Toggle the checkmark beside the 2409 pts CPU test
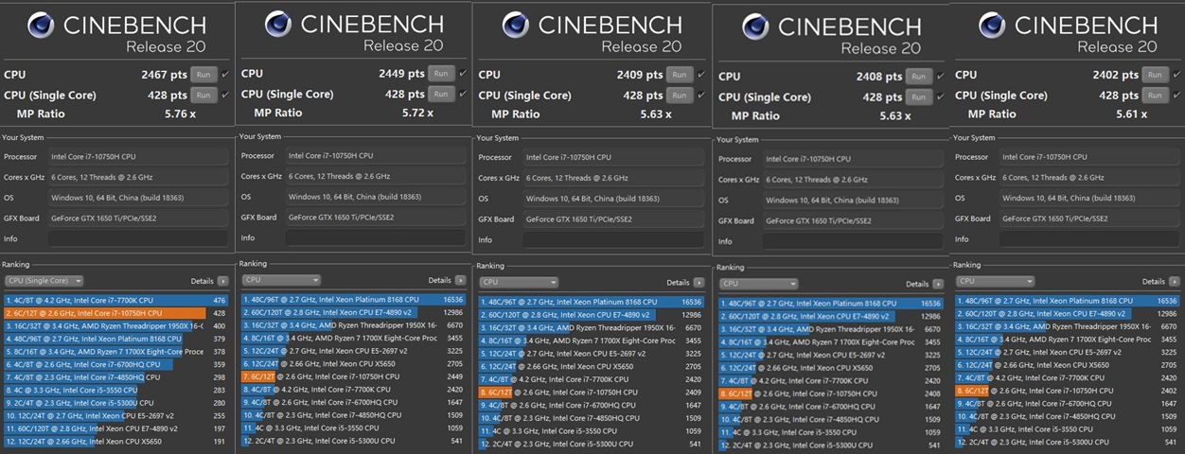This screenshot has width=1185, height=454. 699,75
